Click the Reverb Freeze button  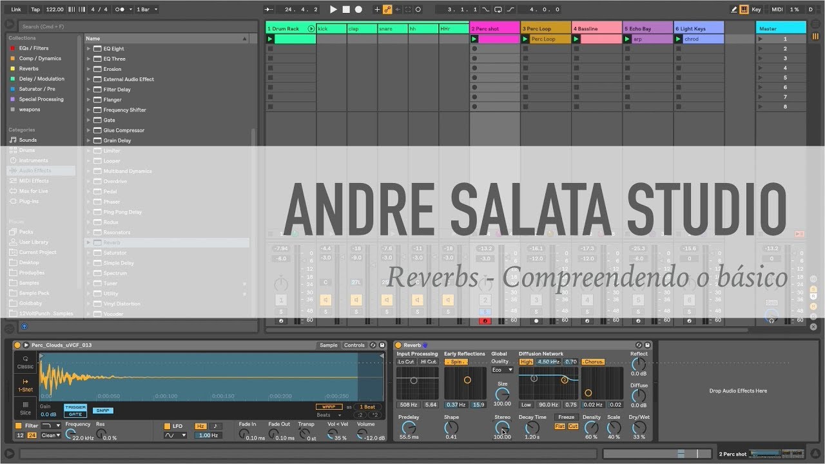click(x=567, y=418)
